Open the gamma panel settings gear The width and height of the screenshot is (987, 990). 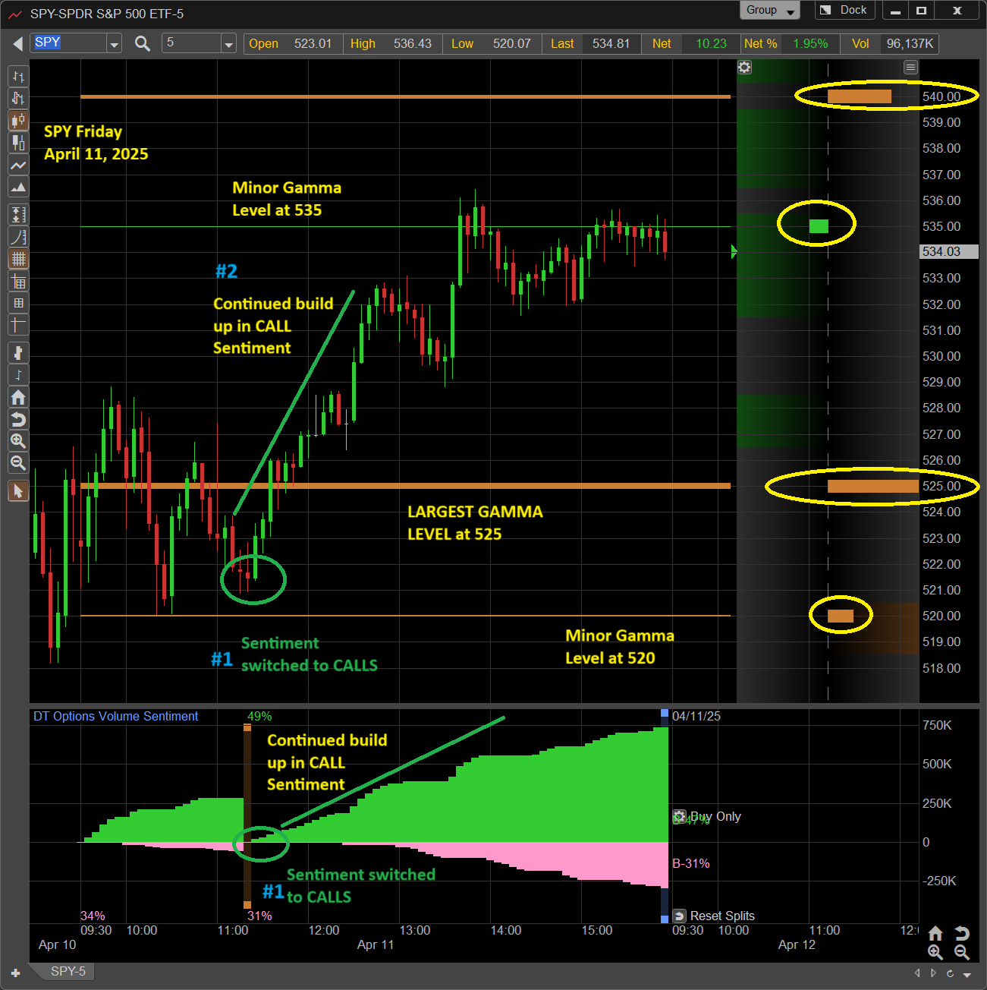coord(744,67)
